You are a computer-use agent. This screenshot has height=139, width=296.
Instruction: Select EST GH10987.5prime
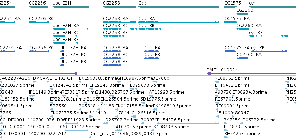point(124,81)
